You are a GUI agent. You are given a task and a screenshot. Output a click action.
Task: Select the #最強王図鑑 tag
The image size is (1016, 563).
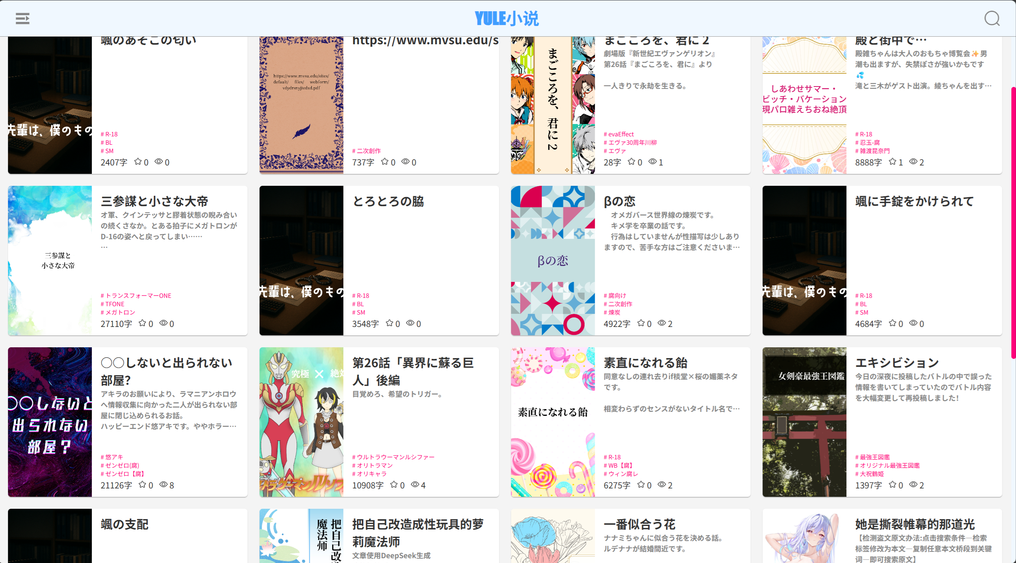(873, 457)
